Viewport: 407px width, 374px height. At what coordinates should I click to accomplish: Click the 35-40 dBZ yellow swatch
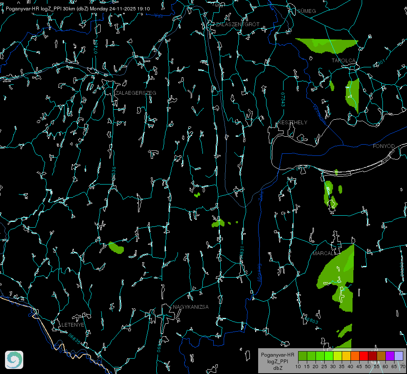tap(346, 356)
